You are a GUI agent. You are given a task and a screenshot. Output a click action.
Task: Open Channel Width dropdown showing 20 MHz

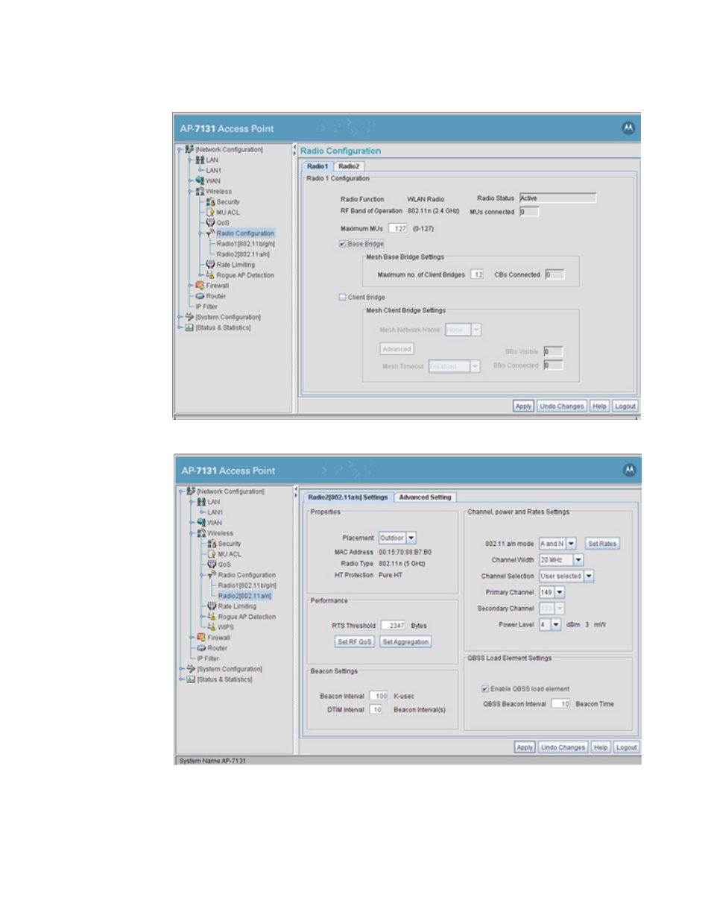click(x=578, y=559)
